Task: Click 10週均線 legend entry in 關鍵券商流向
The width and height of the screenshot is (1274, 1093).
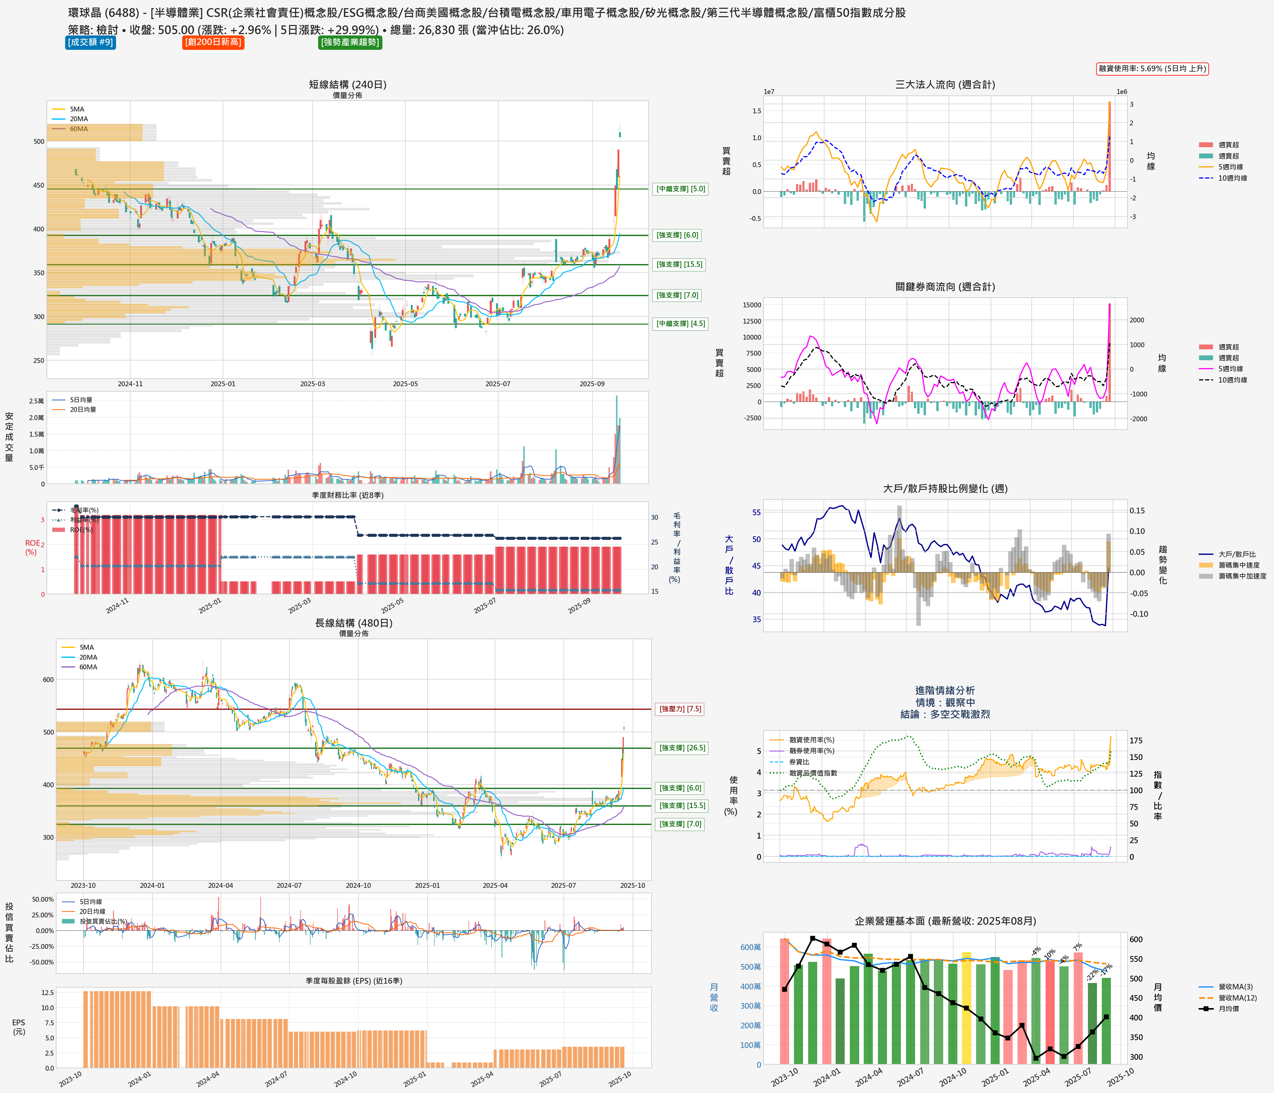Action: tap(1232, 380)
